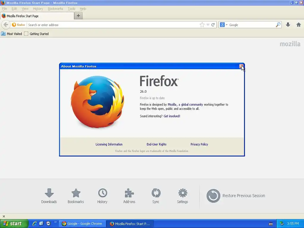Open the Tools menu
This screenshot has height=228, width=304.
click(71, 9)
